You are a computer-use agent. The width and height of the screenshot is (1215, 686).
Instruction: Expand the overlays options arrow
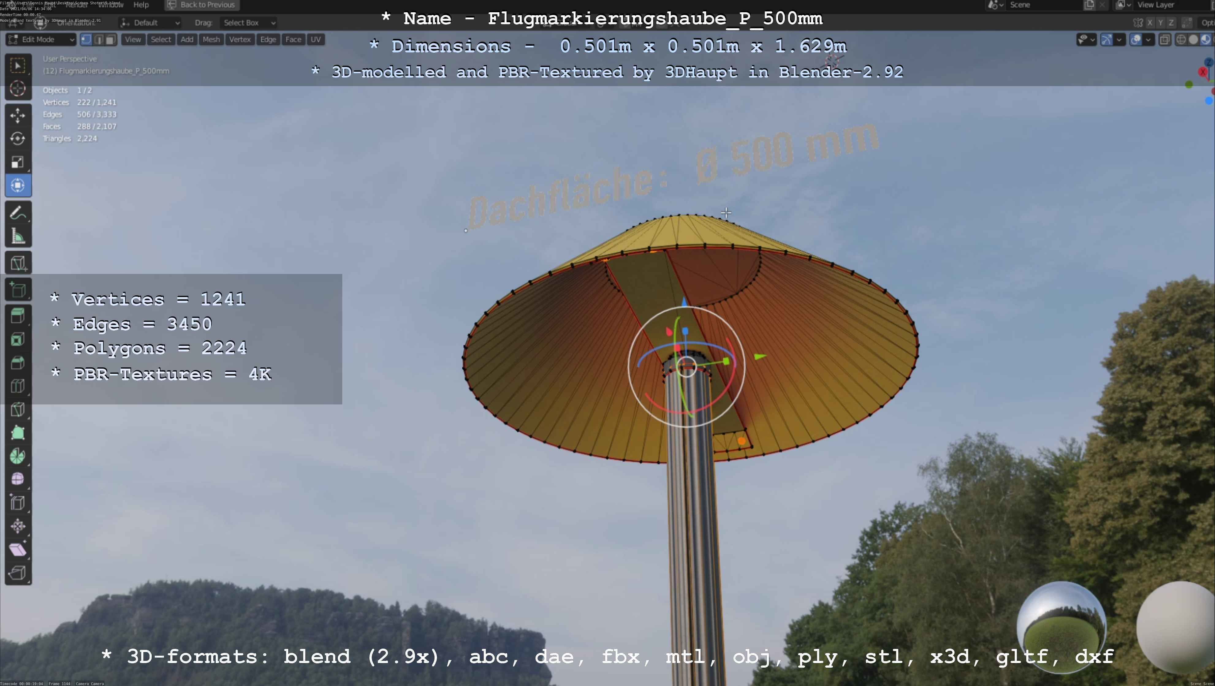pyautogui.click(x=1149, y=40)
